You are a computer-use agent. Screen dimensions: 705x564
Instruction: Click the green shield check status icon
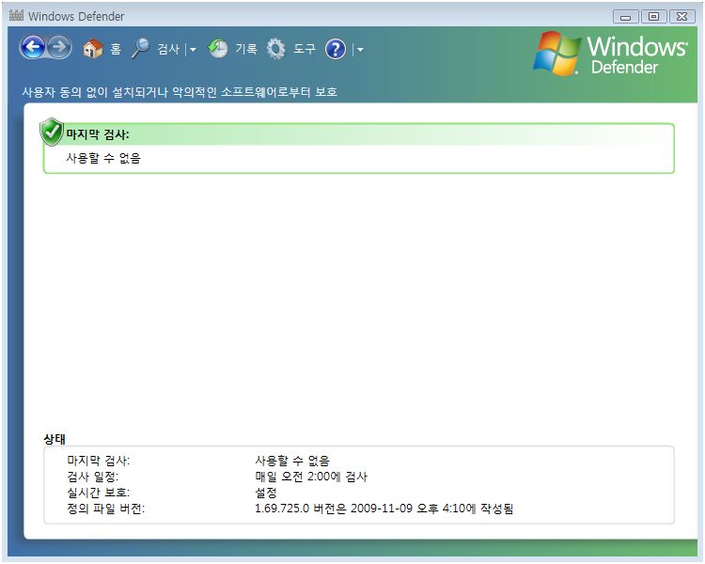[52, 132]
